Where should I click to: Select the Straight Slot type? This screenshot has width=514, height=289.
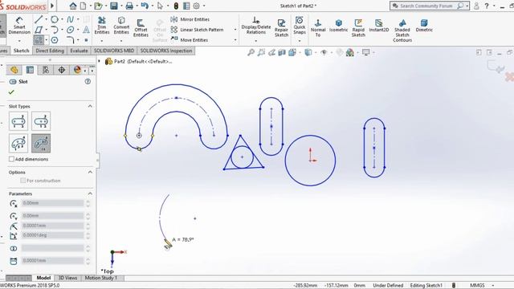point(18,121)
